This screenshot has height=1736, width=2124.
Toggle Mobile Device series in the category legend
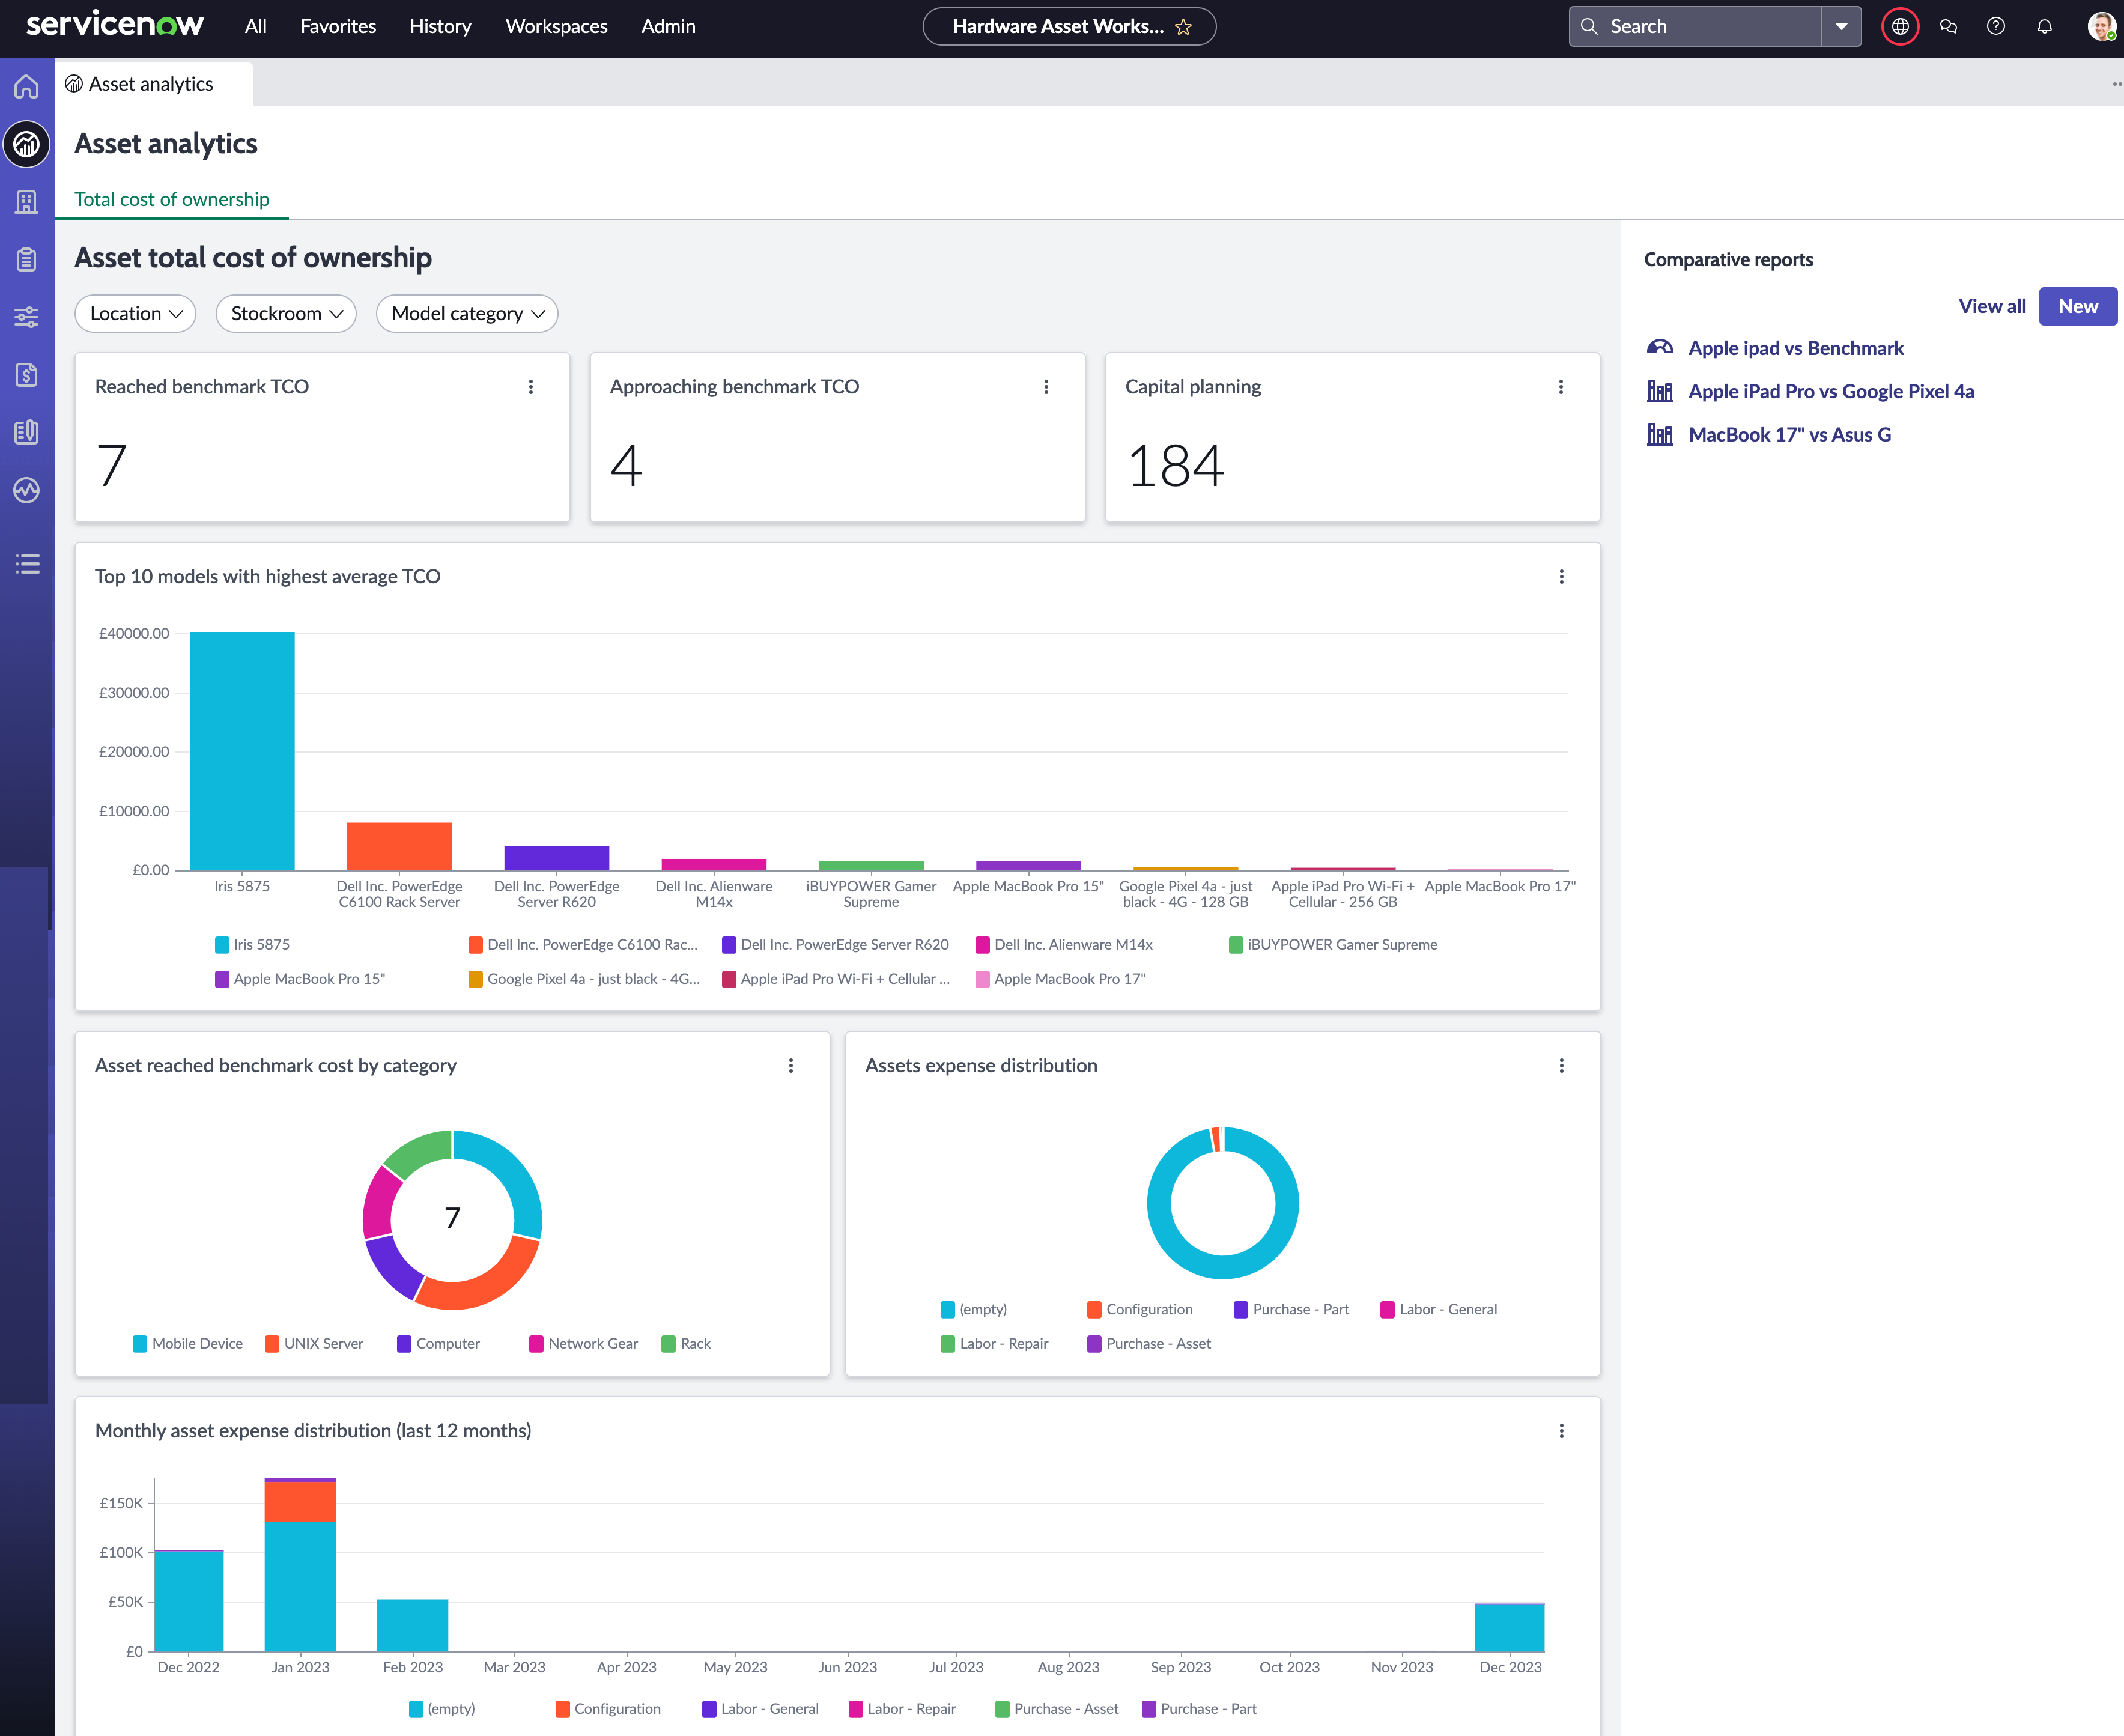[188, 1344]
